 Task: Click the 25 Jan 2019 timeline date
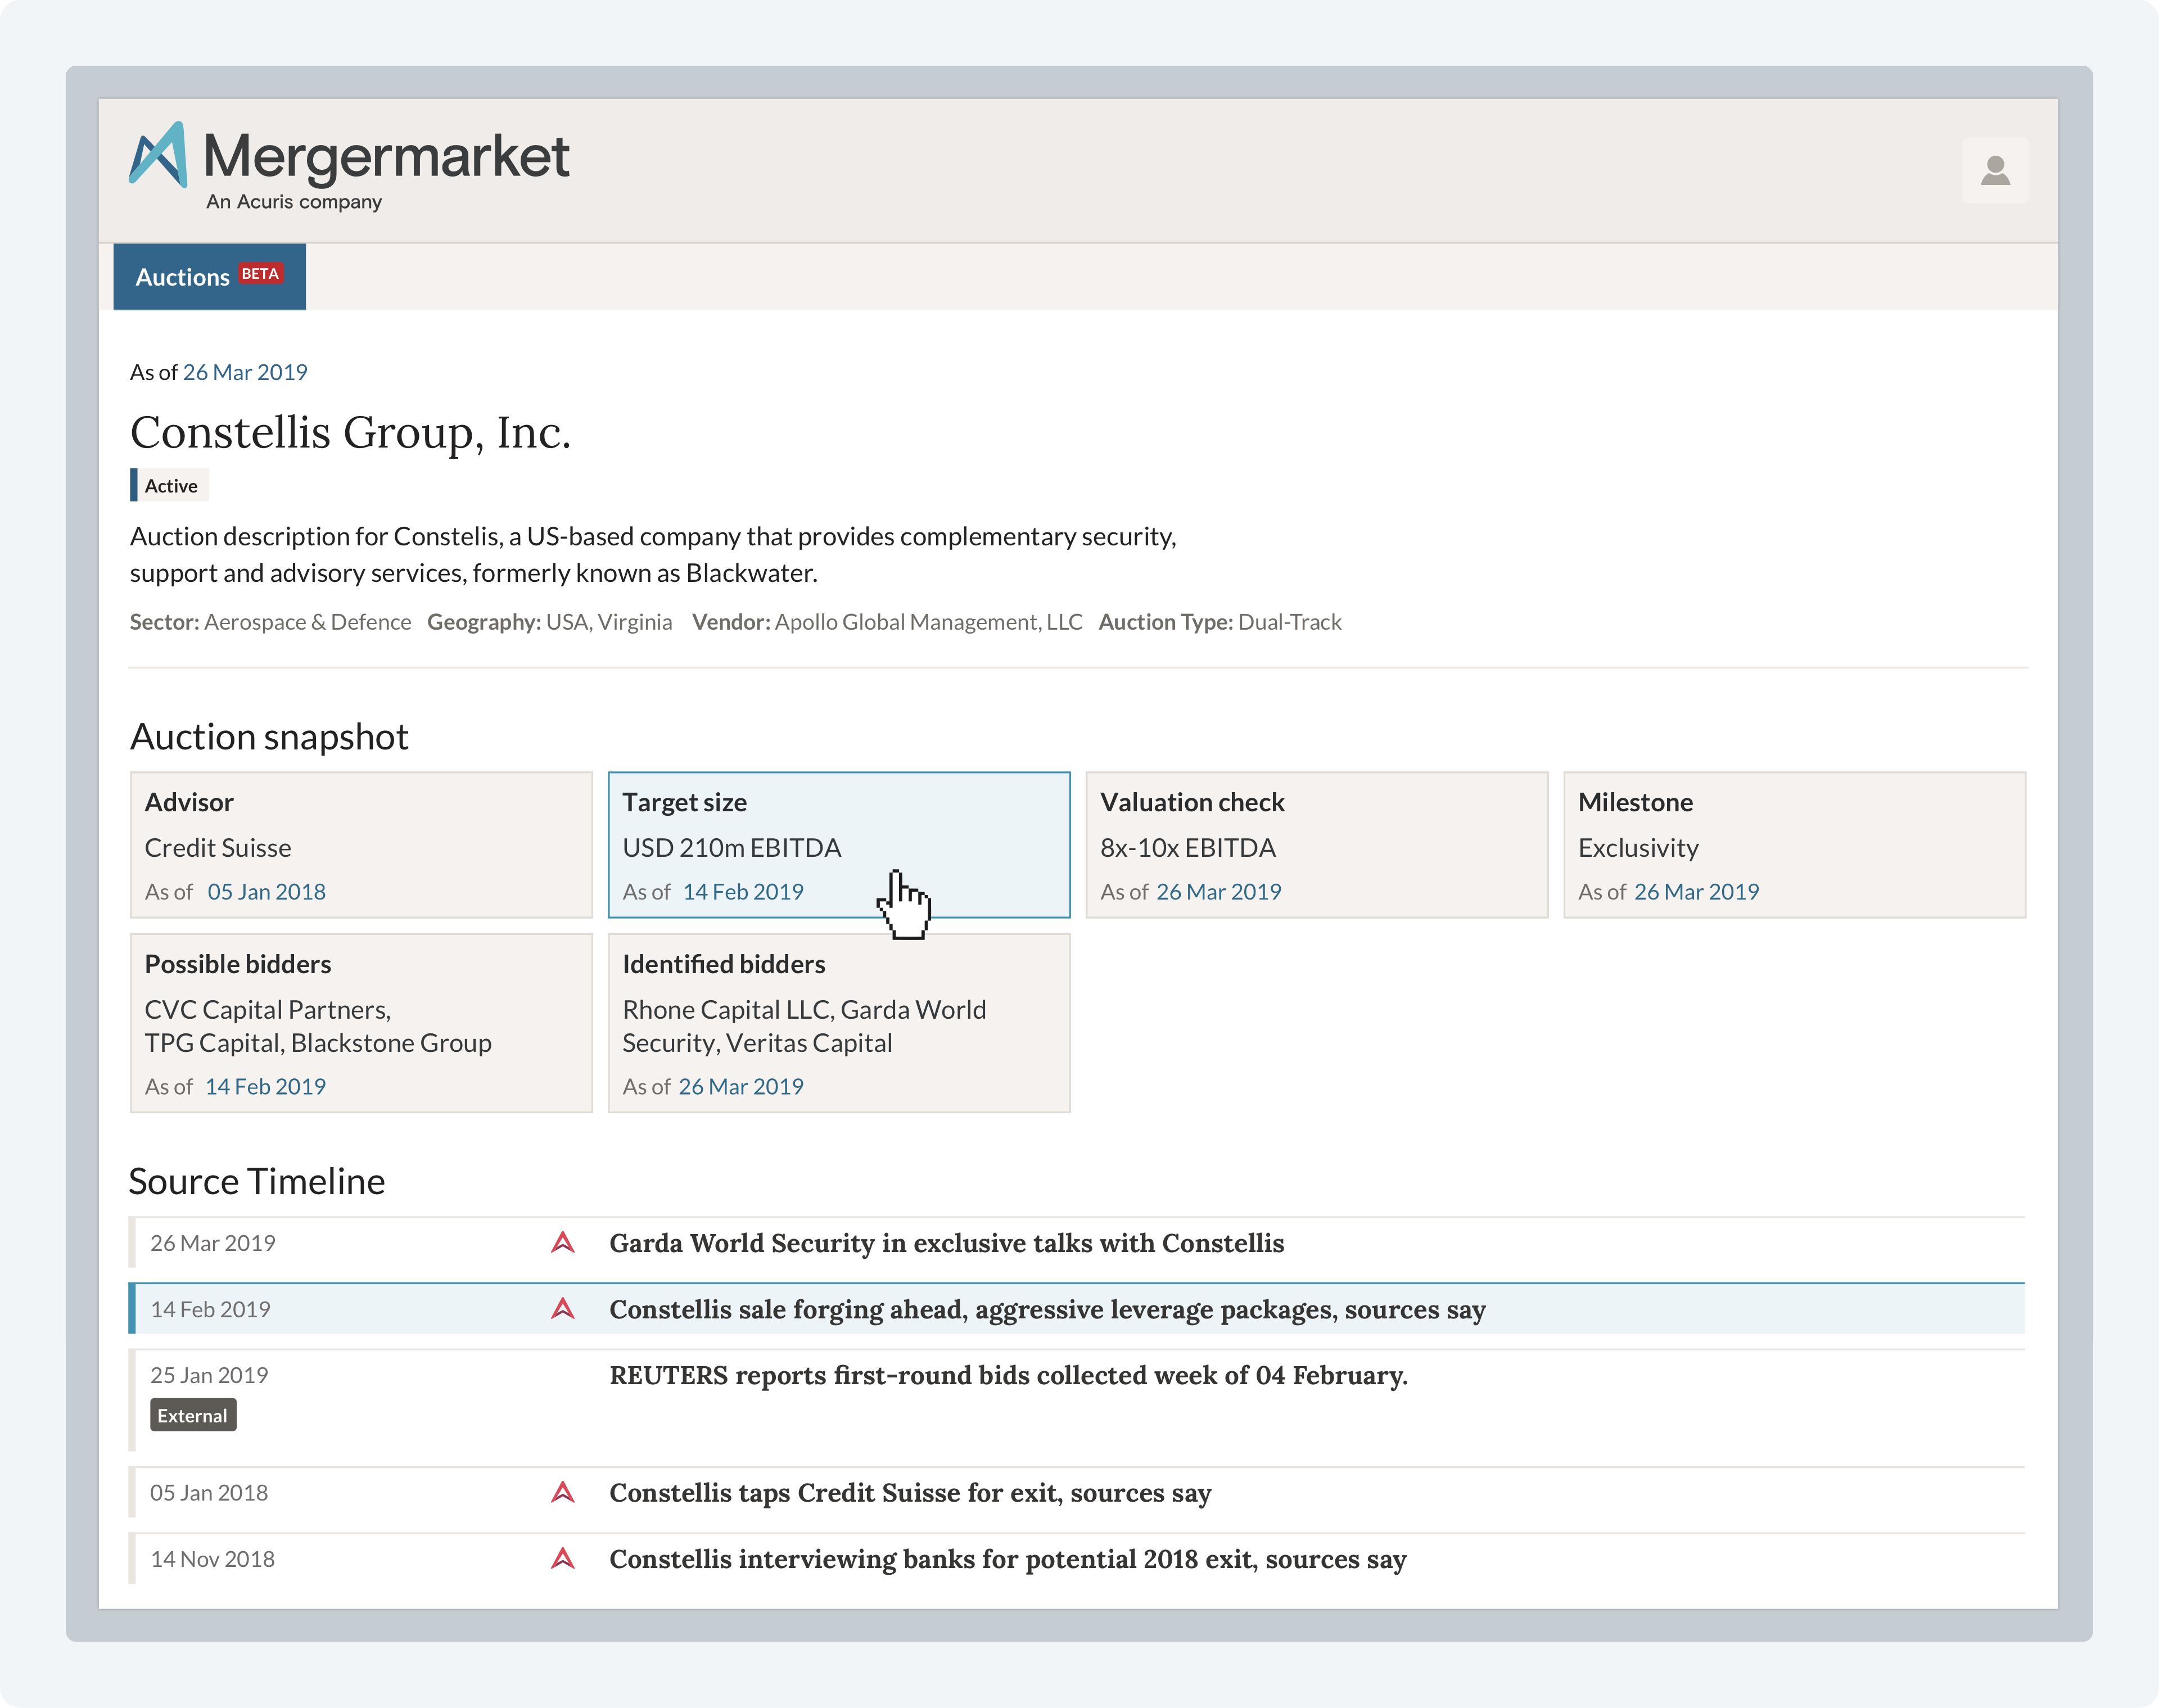pyautogui.click(x=208, y=1374)
